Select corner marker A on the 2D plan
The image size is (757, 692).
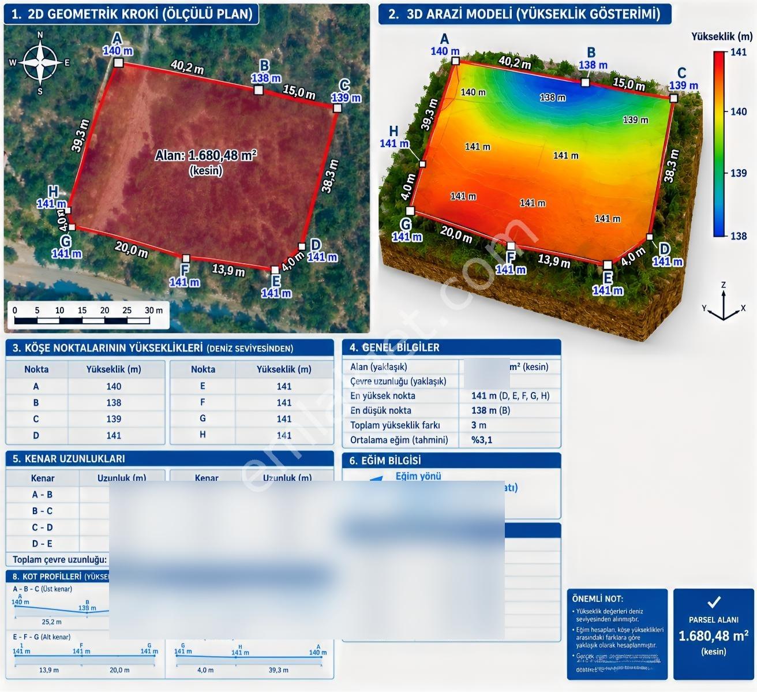pos(118,62)
